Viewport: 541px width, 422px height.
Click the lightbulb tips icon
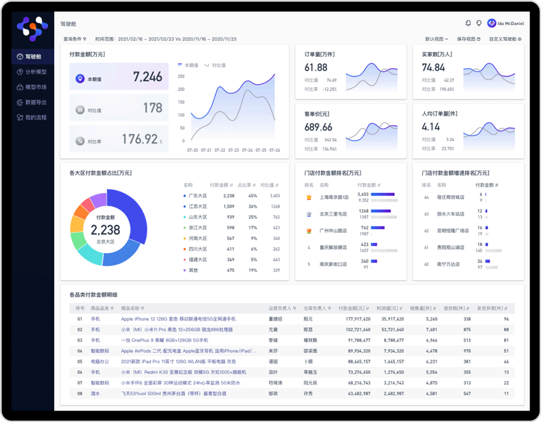click(479, 23)
